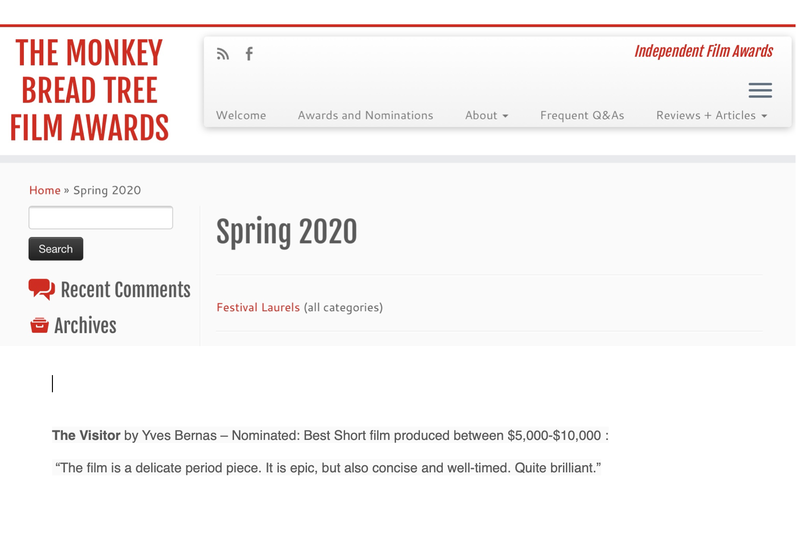Go to the Welcome page
797x551 pixels.
point(241,115)
